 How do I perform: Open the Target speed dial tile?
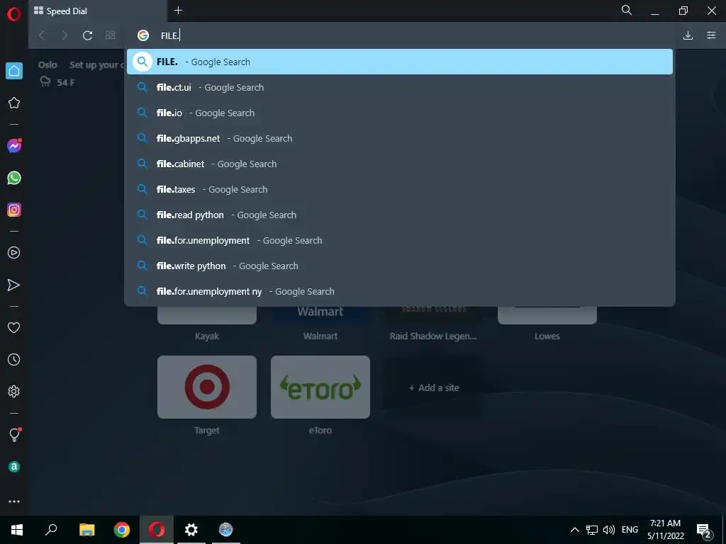coord(207,387)
